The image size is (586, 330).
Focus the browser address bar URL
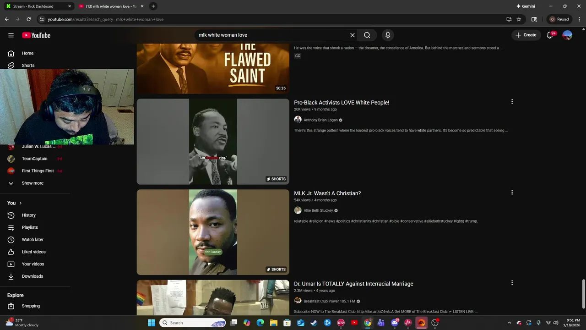106,19
